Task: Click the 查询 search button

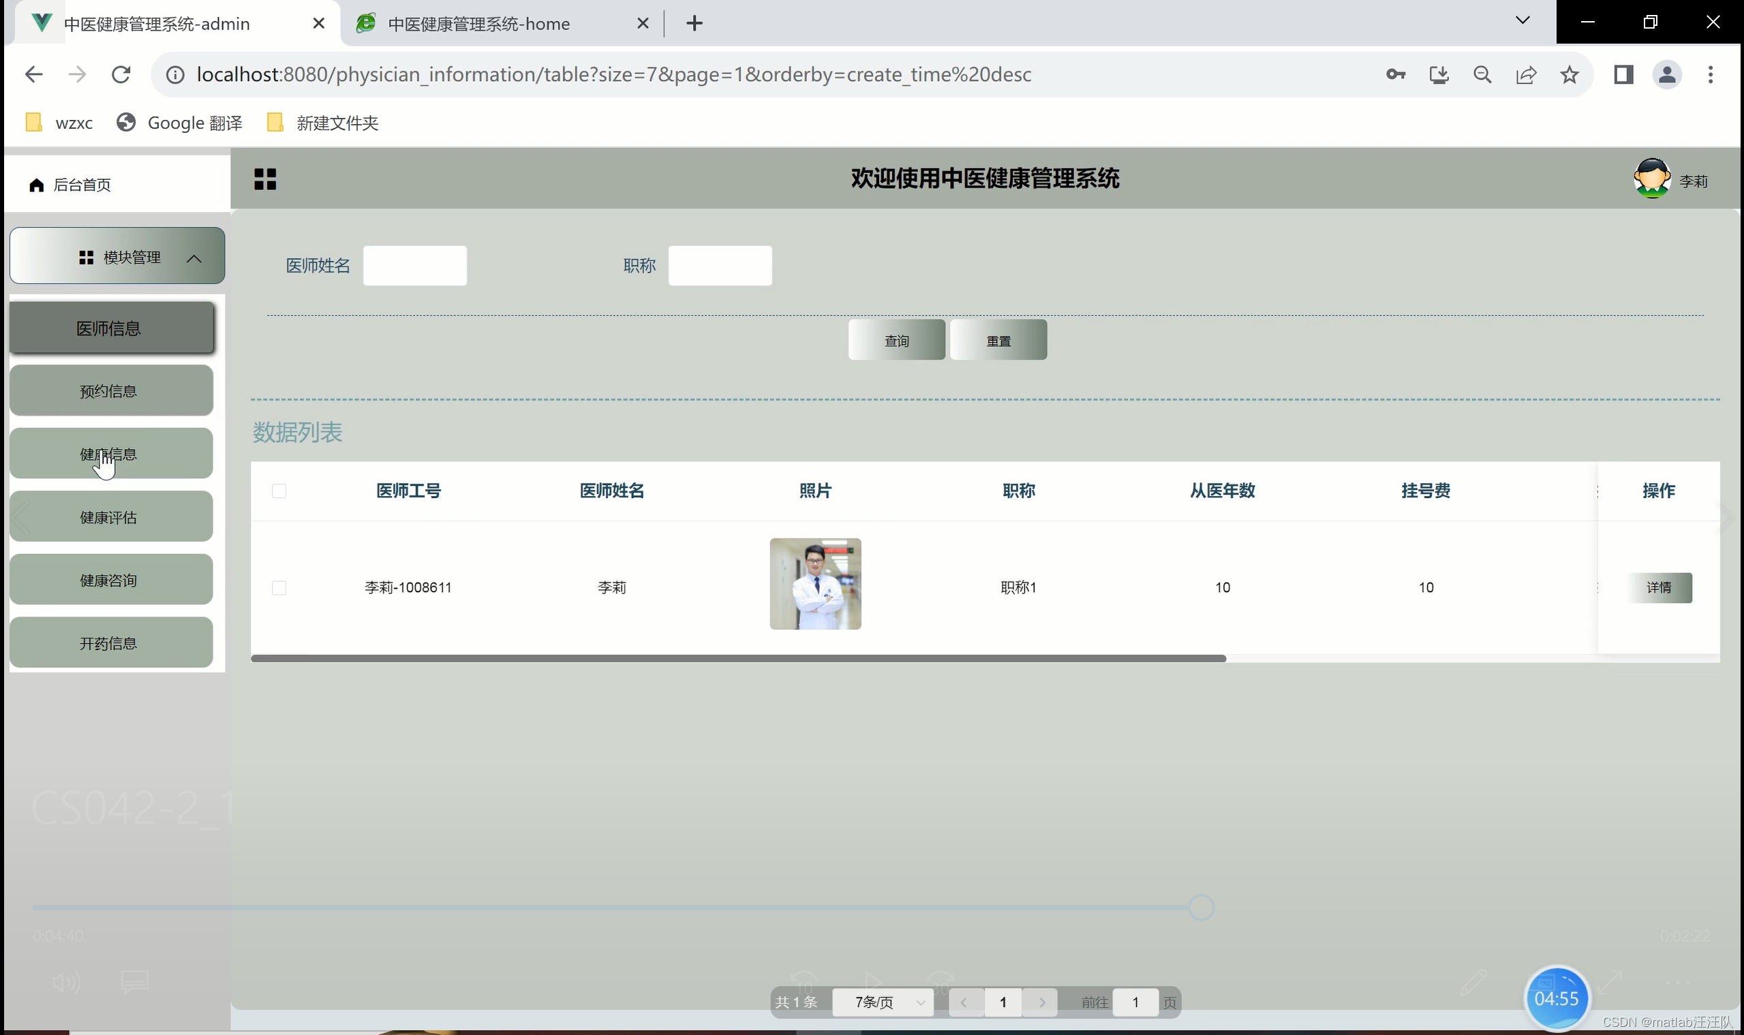Action: coord(896,341)
